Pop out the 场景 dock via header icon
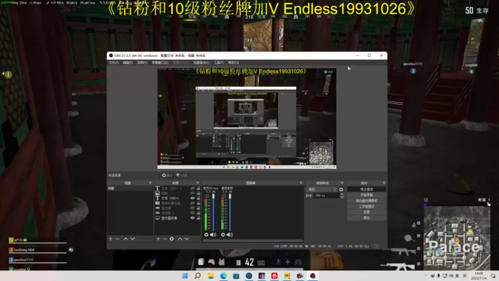This screenshot has width=499, height=281. coord(150,183)
